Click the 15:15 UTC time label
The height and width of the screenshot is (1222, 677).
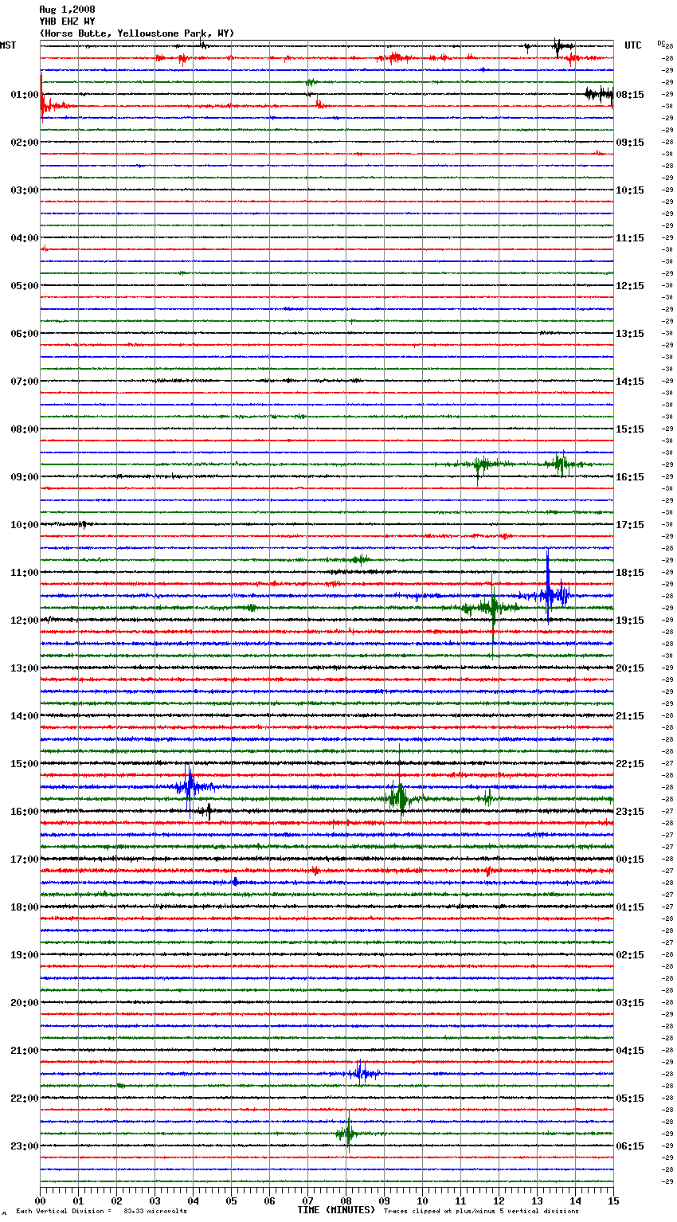[630, 429]
